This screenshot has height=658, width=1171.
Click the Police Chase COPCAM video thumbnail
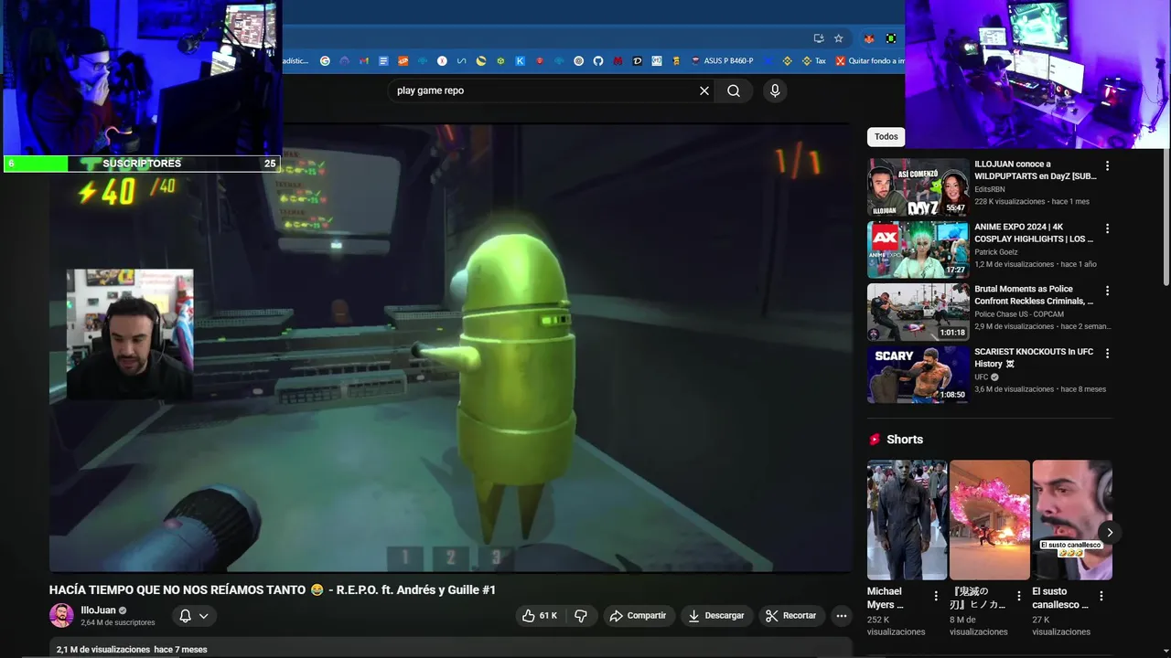(918, 312)
